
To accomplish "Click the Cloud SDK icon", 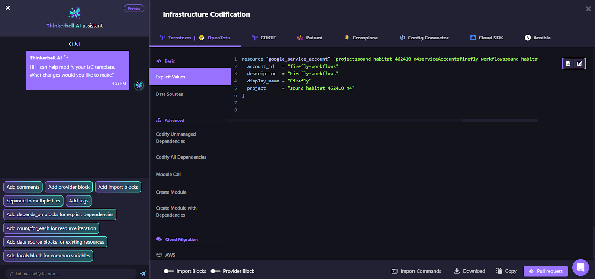I will [x=473, y=38].
